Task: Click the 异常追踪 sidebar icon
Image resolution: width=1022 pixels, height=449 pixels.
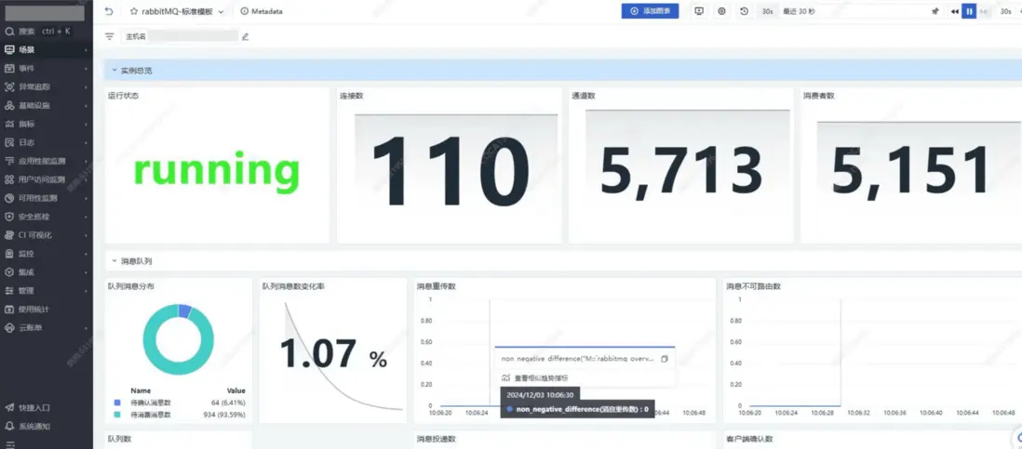Action: 9,86
